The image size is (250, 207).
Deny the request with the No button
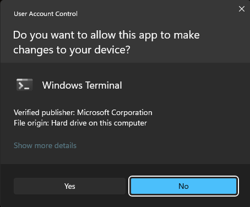[183, 186]
